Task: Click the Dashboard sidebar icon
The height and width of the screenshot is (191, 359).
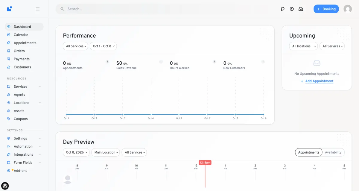Action: pos(9,27)
